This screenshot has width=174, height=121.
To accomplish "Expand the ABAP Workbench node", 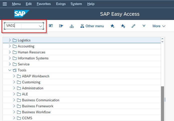I will (x=14, y=76).
